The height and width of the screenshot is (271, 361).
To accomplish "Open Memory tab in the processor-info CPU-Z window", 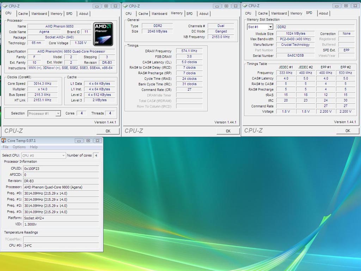I will click(56, 14).
